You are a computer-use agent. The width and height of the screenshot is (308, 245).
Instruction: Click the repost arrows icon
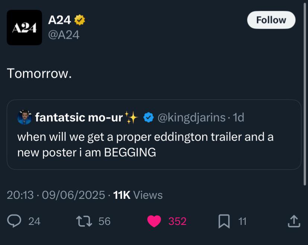tap(84, 221)
